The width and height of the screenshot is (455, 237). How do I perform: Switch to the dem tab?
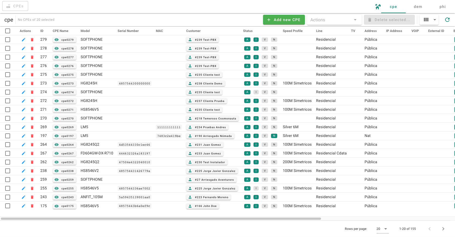pos(418,7)
